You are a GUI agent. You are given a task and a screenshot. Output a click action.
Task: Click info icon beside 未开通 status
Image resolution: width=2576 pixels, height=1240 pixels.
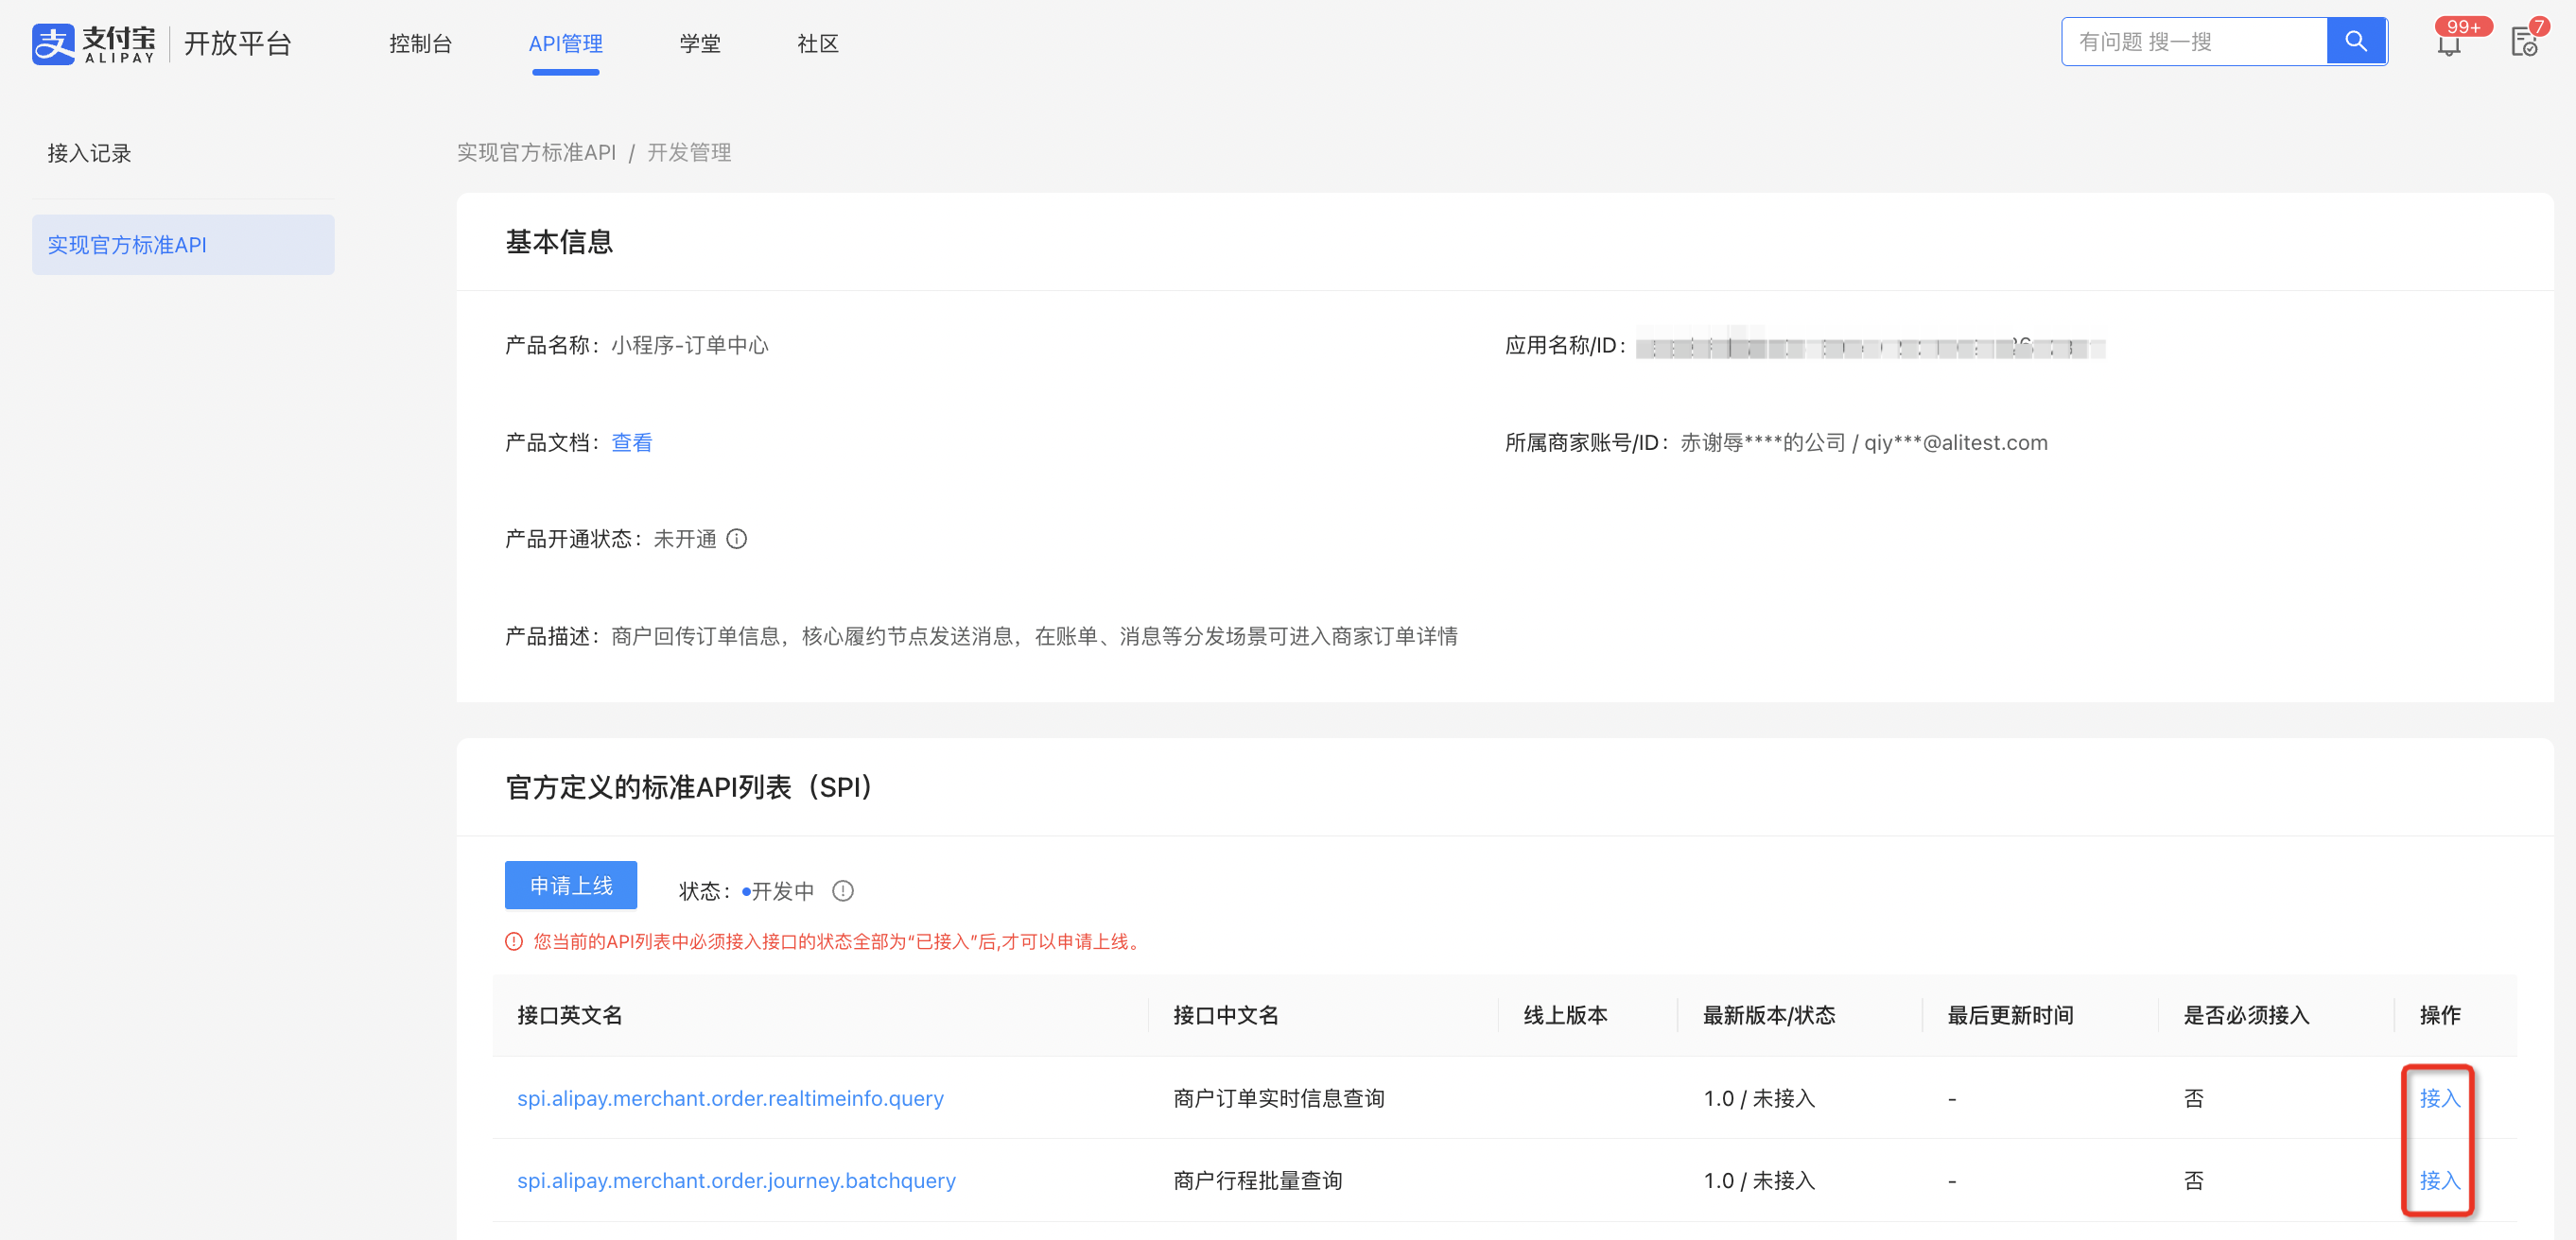coord(736,540)
